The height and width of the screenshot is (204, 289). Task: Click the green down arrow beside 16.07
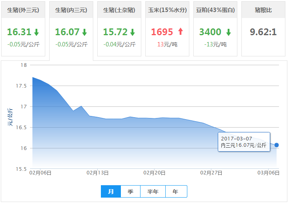[84, 32]
